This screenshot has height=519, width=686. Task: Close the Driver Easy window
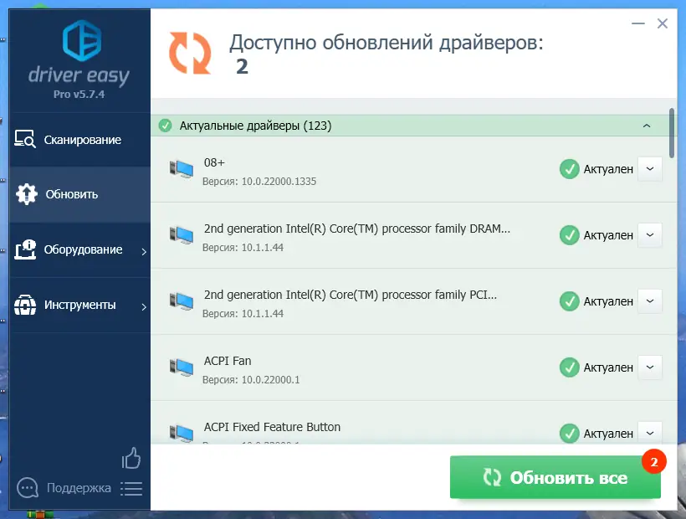(663, 23)
